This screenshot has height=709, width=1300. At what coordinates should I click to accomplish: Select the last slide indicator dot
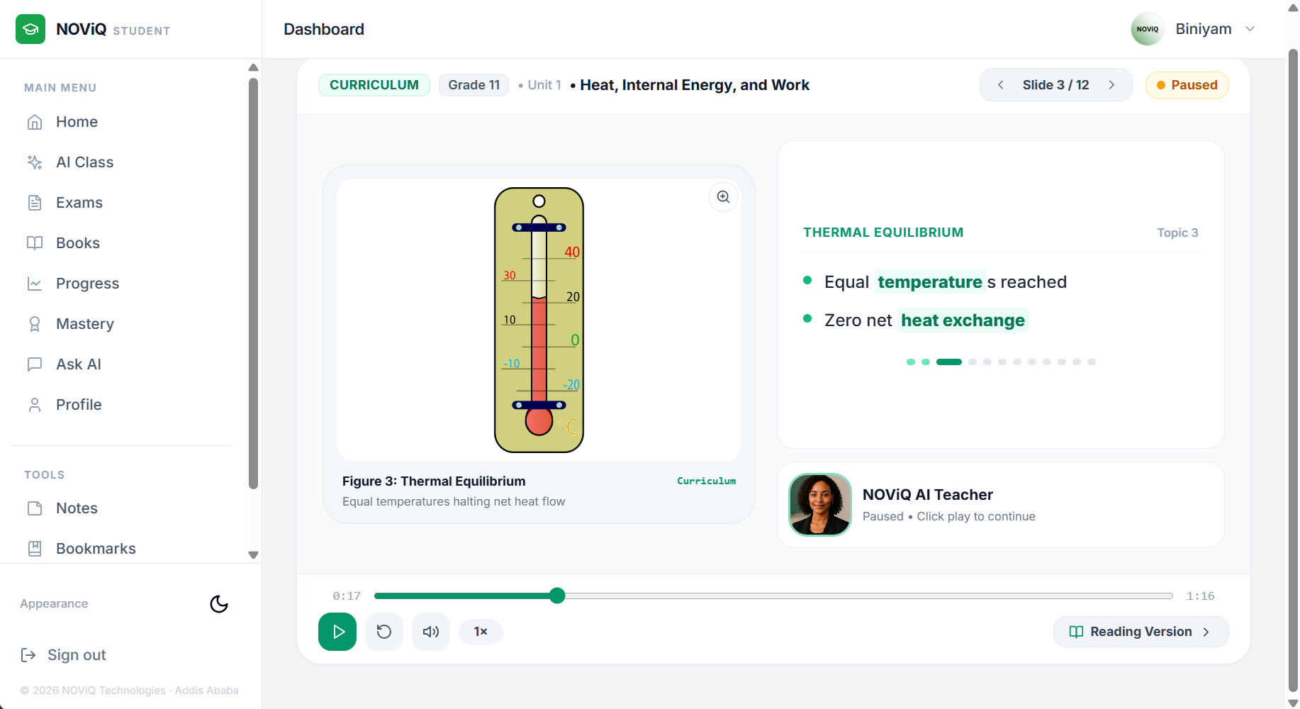[1092, 362]
